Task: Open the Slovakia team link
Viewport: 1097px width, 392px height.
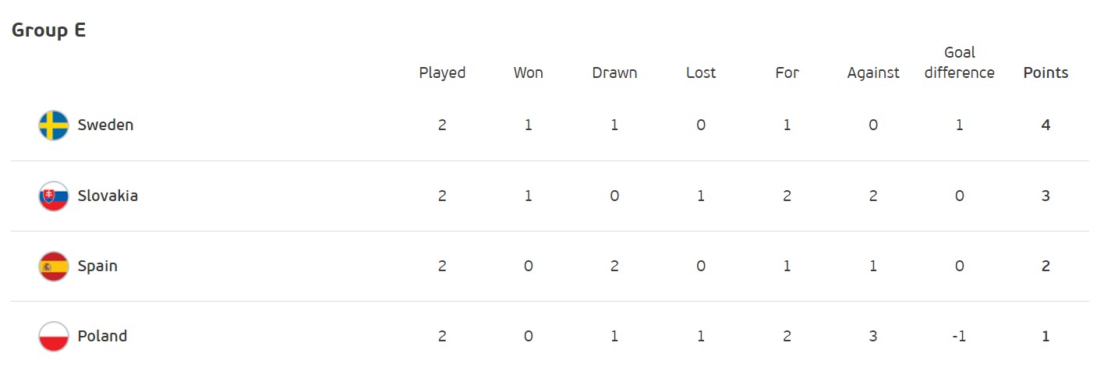Action: pos(108,196)
